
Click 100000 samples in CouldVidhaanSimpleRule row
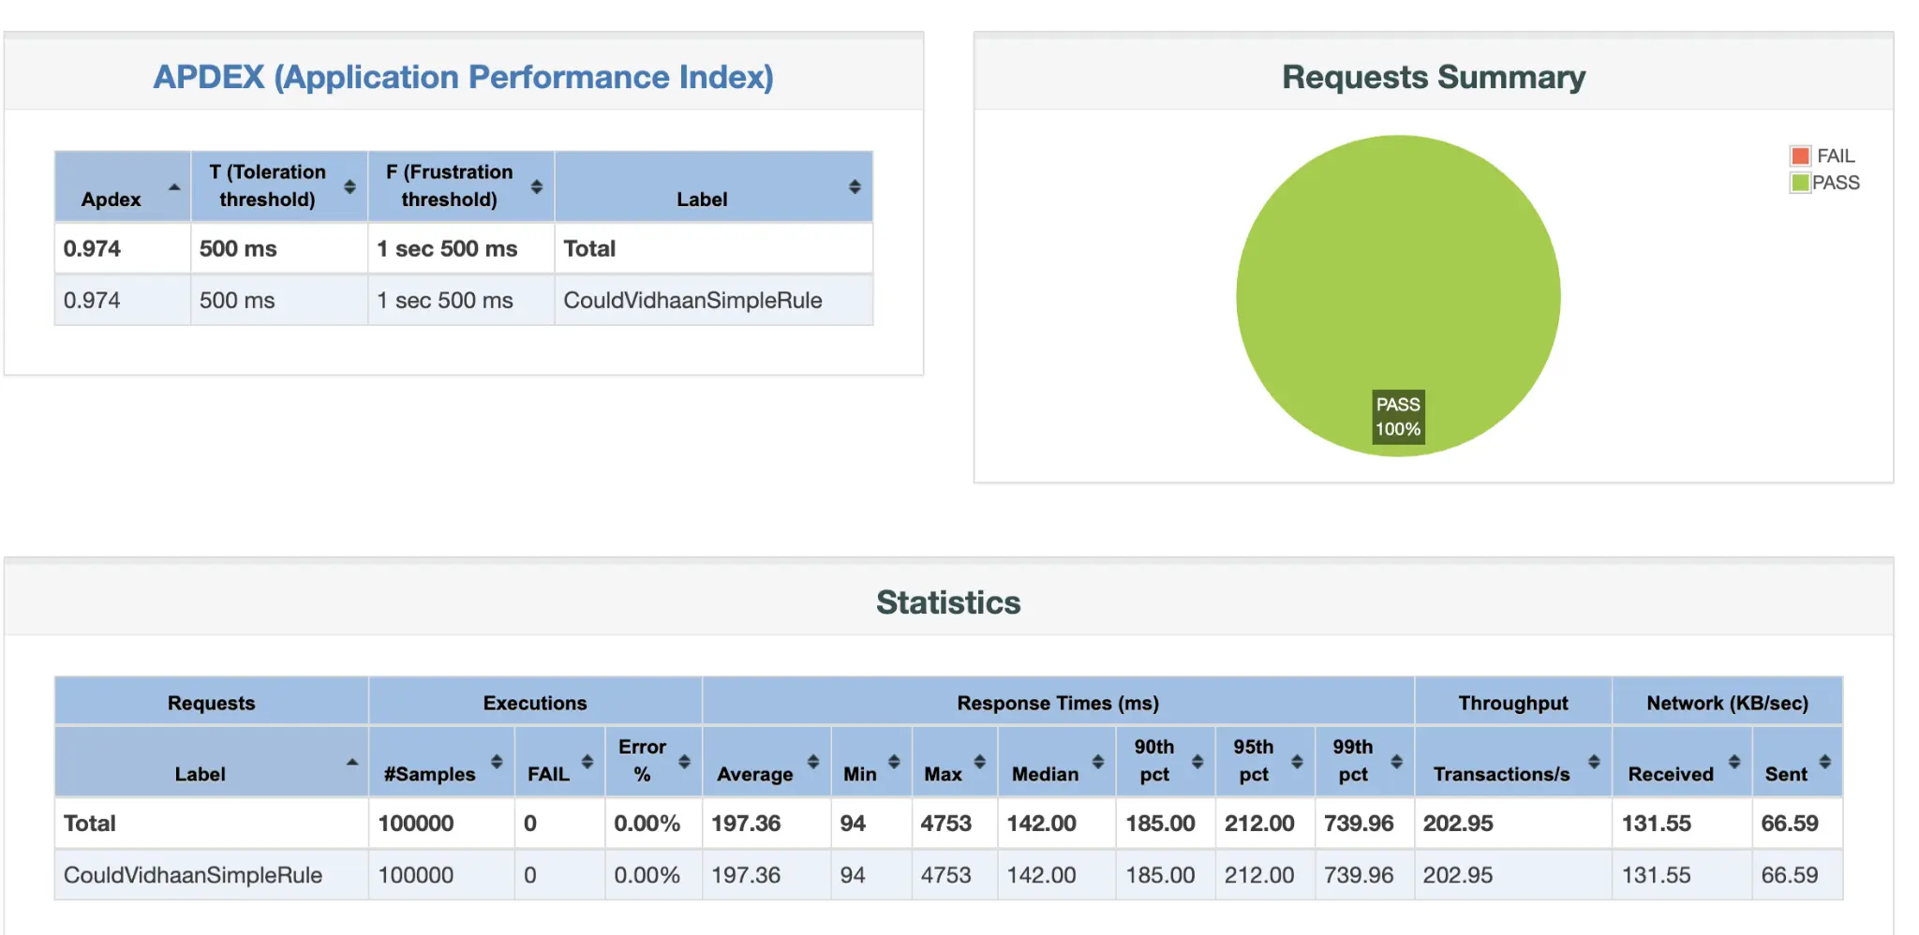coord(416,875)
